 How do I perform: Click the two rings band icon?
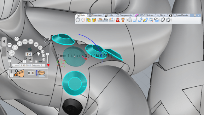tap(163, 20)
